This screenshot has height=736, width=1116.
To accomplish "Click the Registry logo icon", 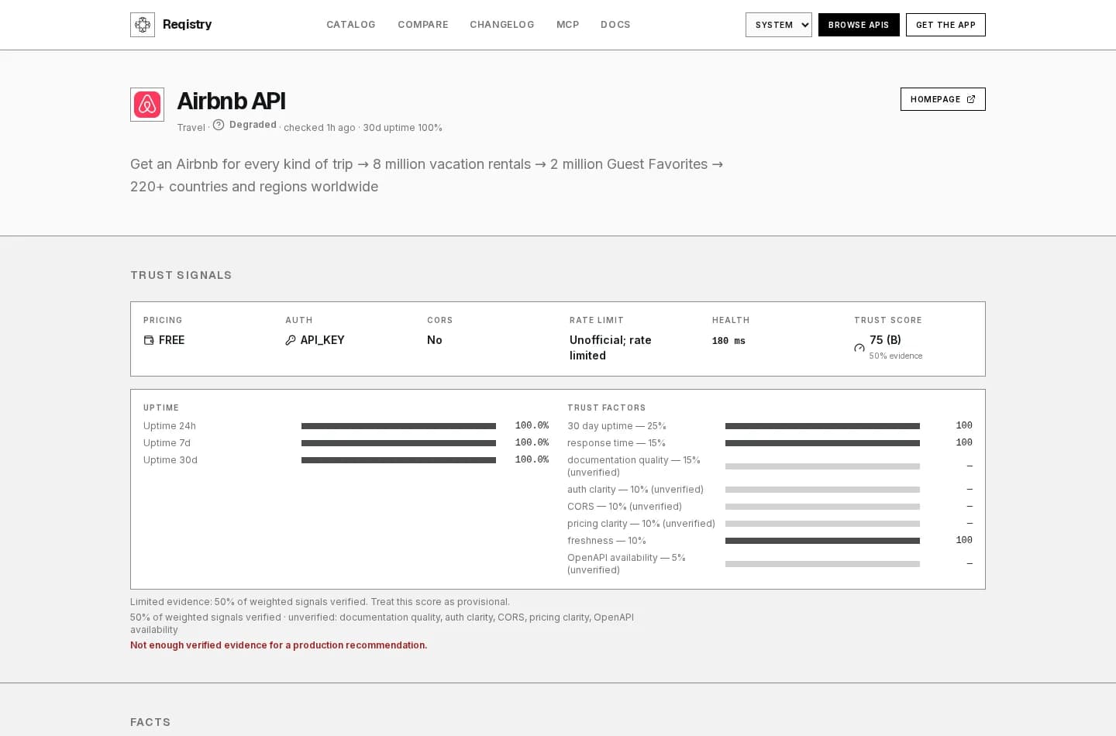I will tap(143, 25).
